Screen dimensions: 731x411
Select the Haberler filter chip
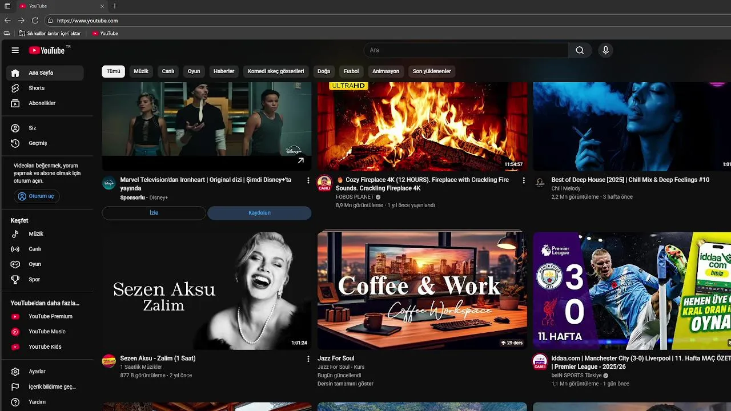224,71
